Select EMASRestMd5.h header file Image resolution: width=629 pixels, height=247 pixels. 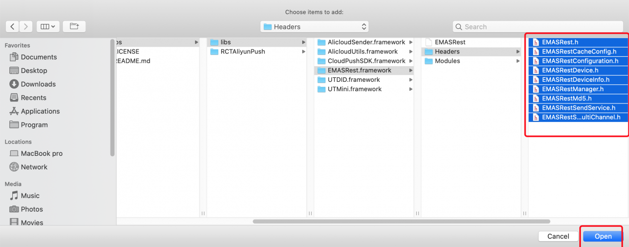[578, 99]
